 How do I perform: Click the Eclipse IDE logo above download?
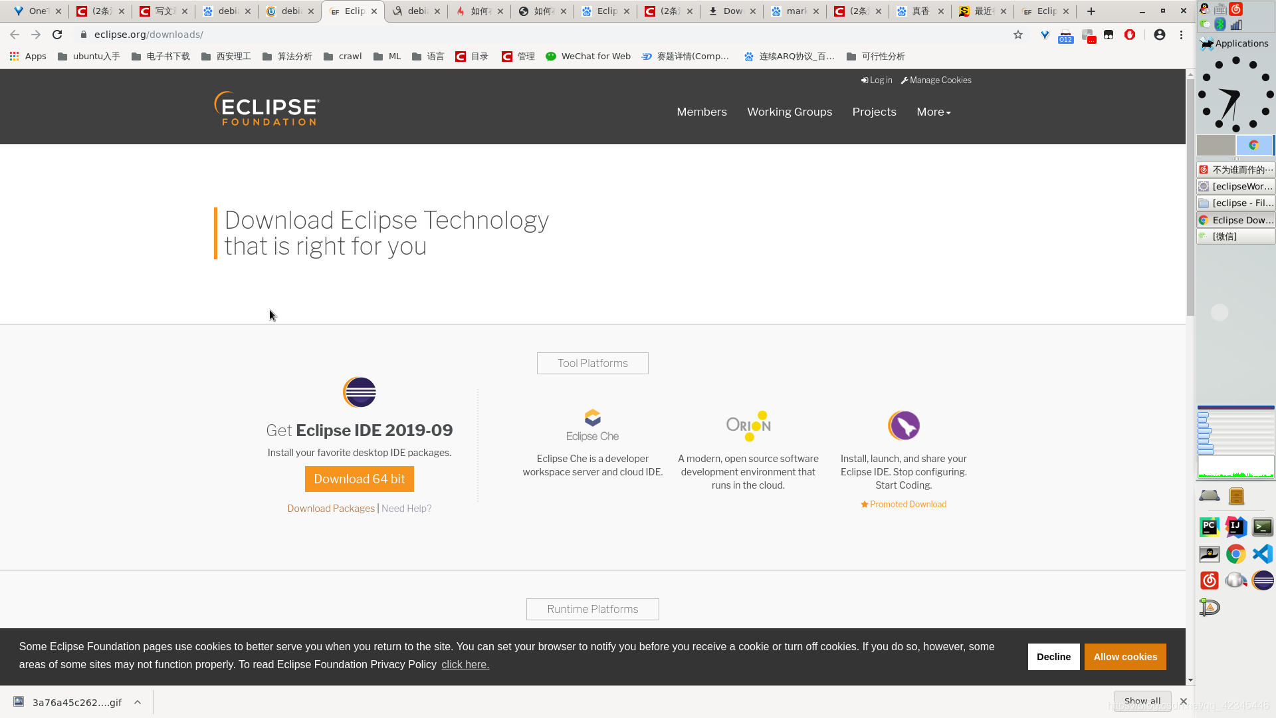[360, 392]
